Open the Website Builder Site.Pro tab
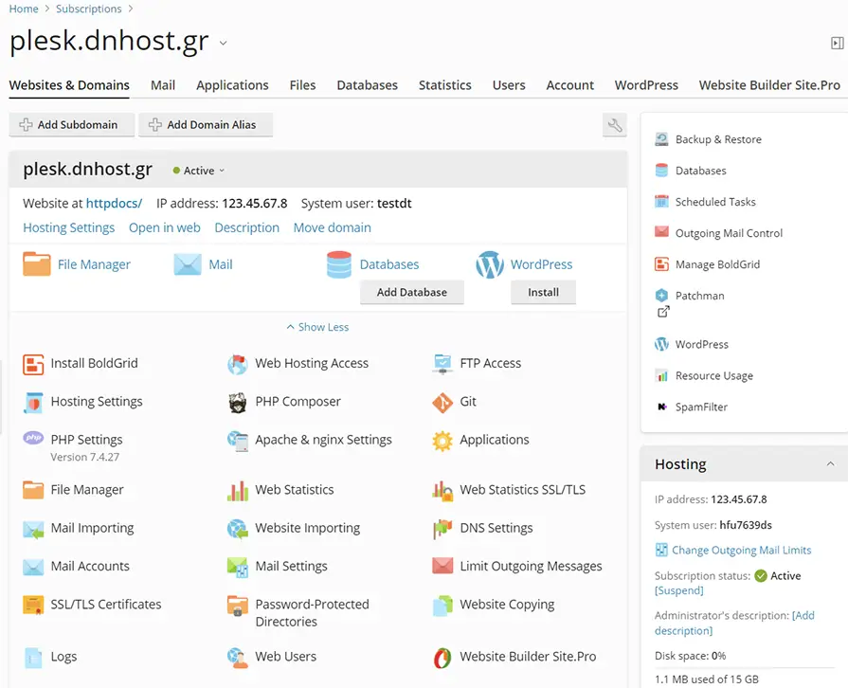 (769, 85)
